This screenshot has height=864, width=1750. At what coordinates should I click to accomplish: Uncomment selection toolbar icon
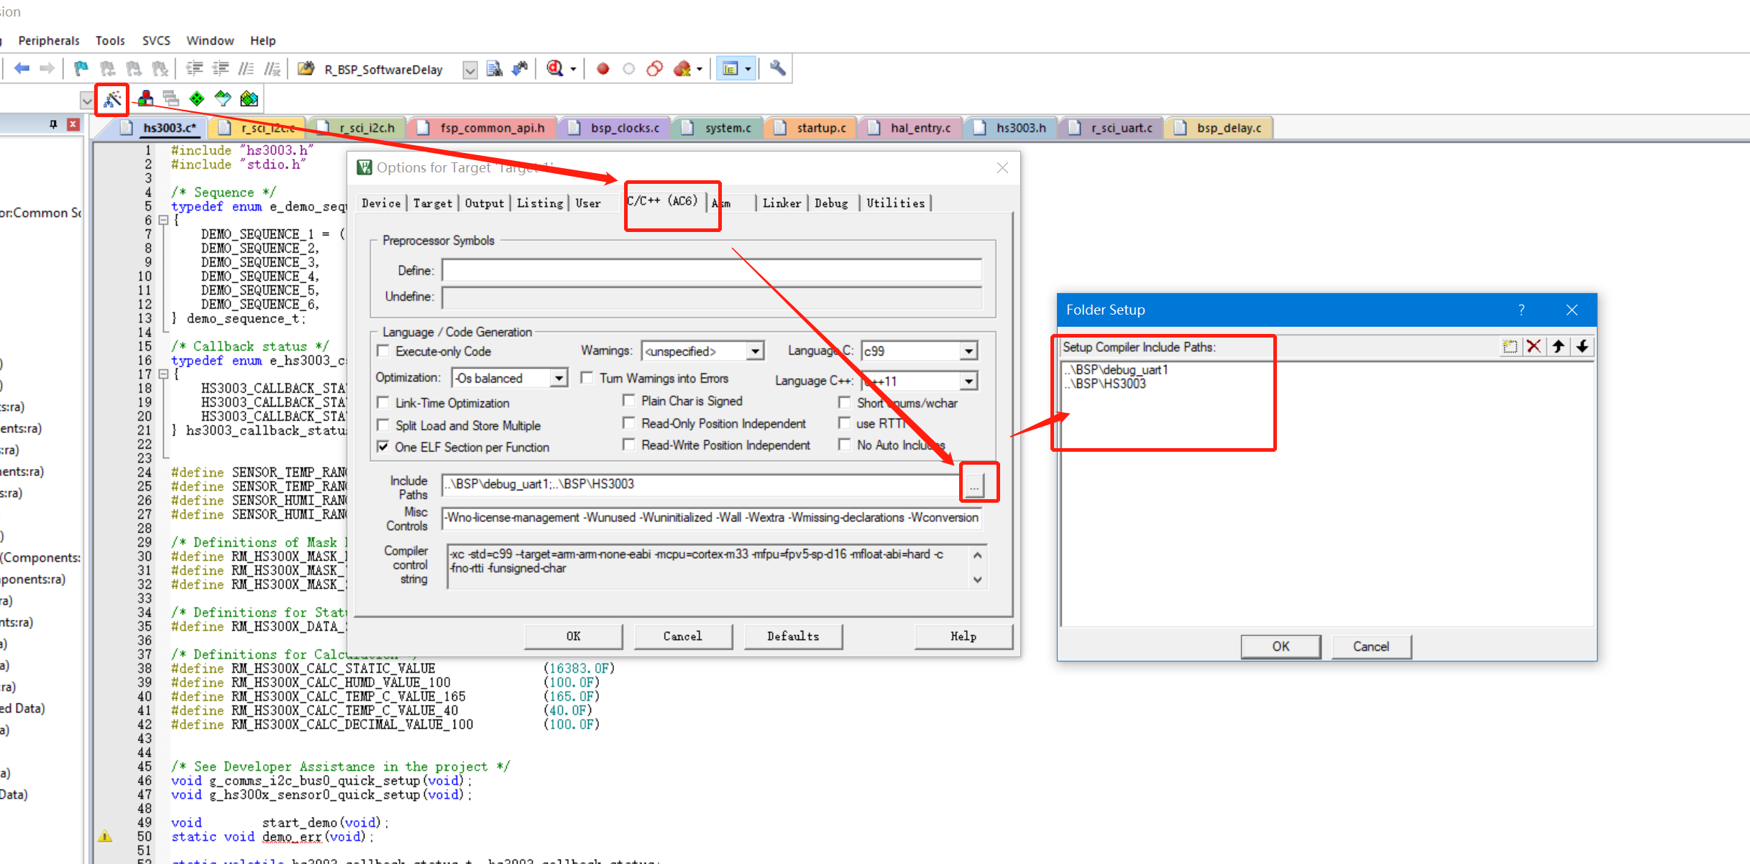coord(272,69)
